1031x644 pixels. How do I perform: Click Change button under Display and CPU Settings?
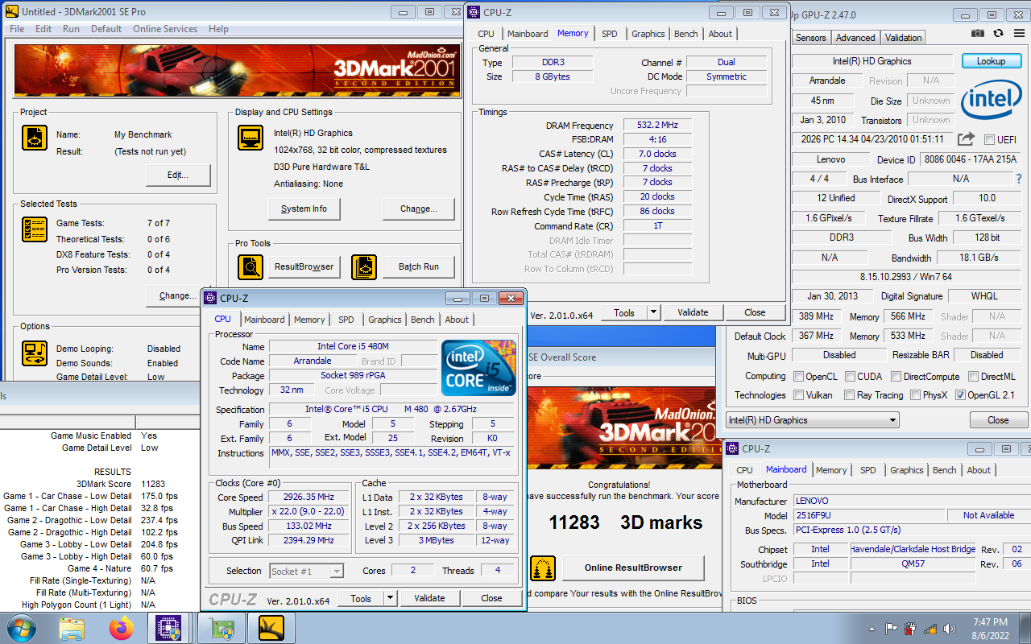click(419, 208)
